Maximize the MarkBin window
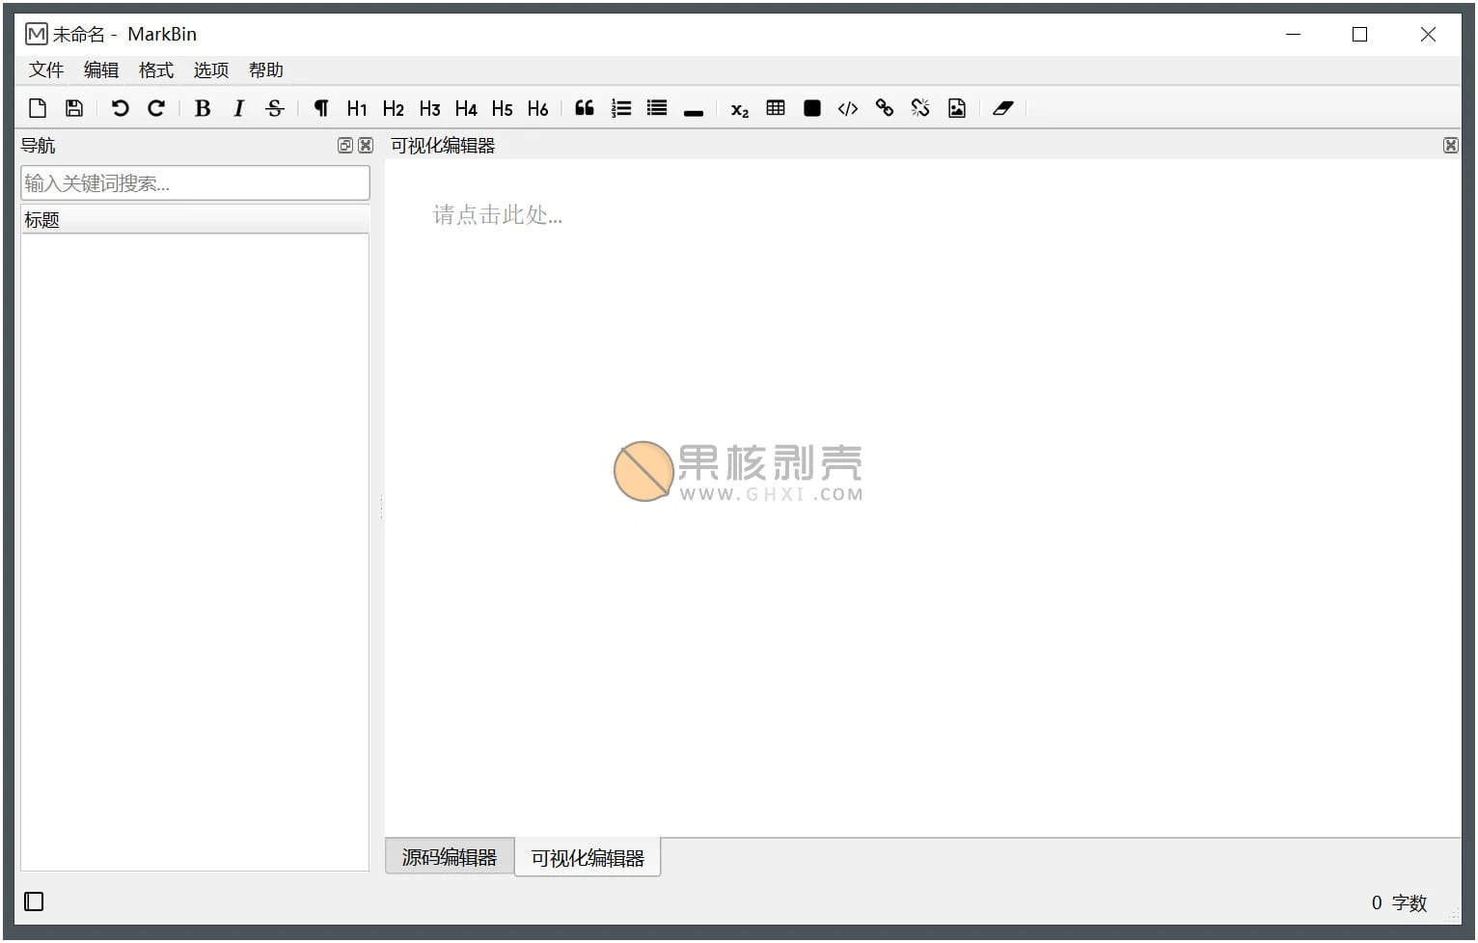The width and height of the screenshot is (1478, 943). 1360,34
